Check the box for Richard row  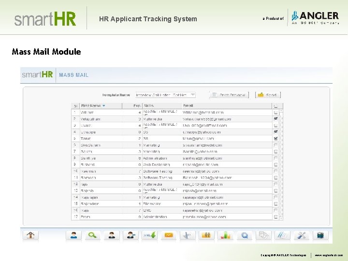(x=275, y=164)
